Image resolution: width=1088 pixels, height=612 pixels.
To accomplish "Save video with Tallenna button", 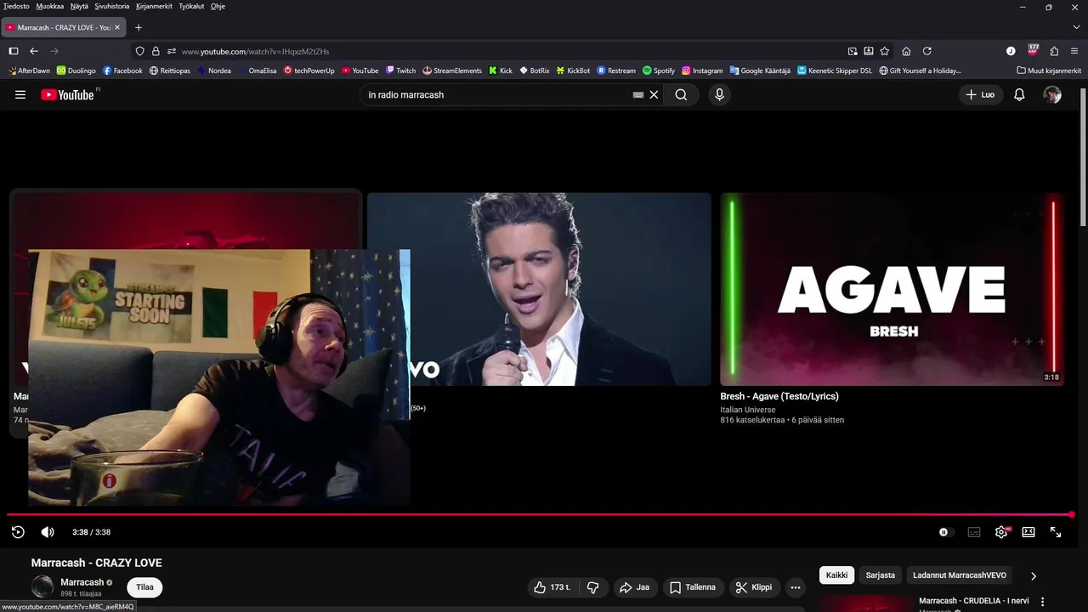I will (x=693, y=587).
